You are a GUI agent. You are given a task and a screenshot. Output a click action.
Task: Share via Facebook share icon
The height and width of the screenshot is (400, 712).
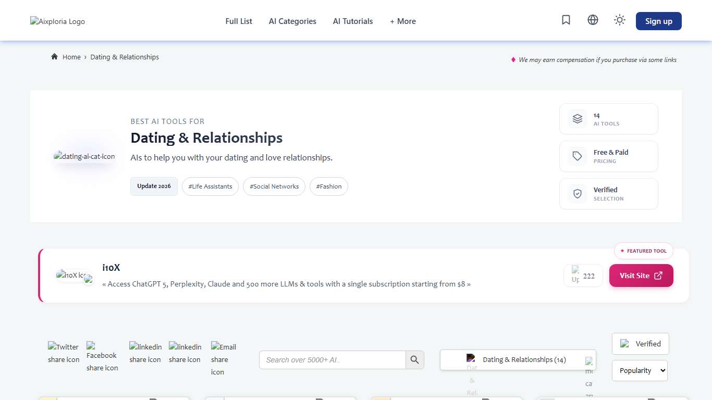(x=102, y=357)
